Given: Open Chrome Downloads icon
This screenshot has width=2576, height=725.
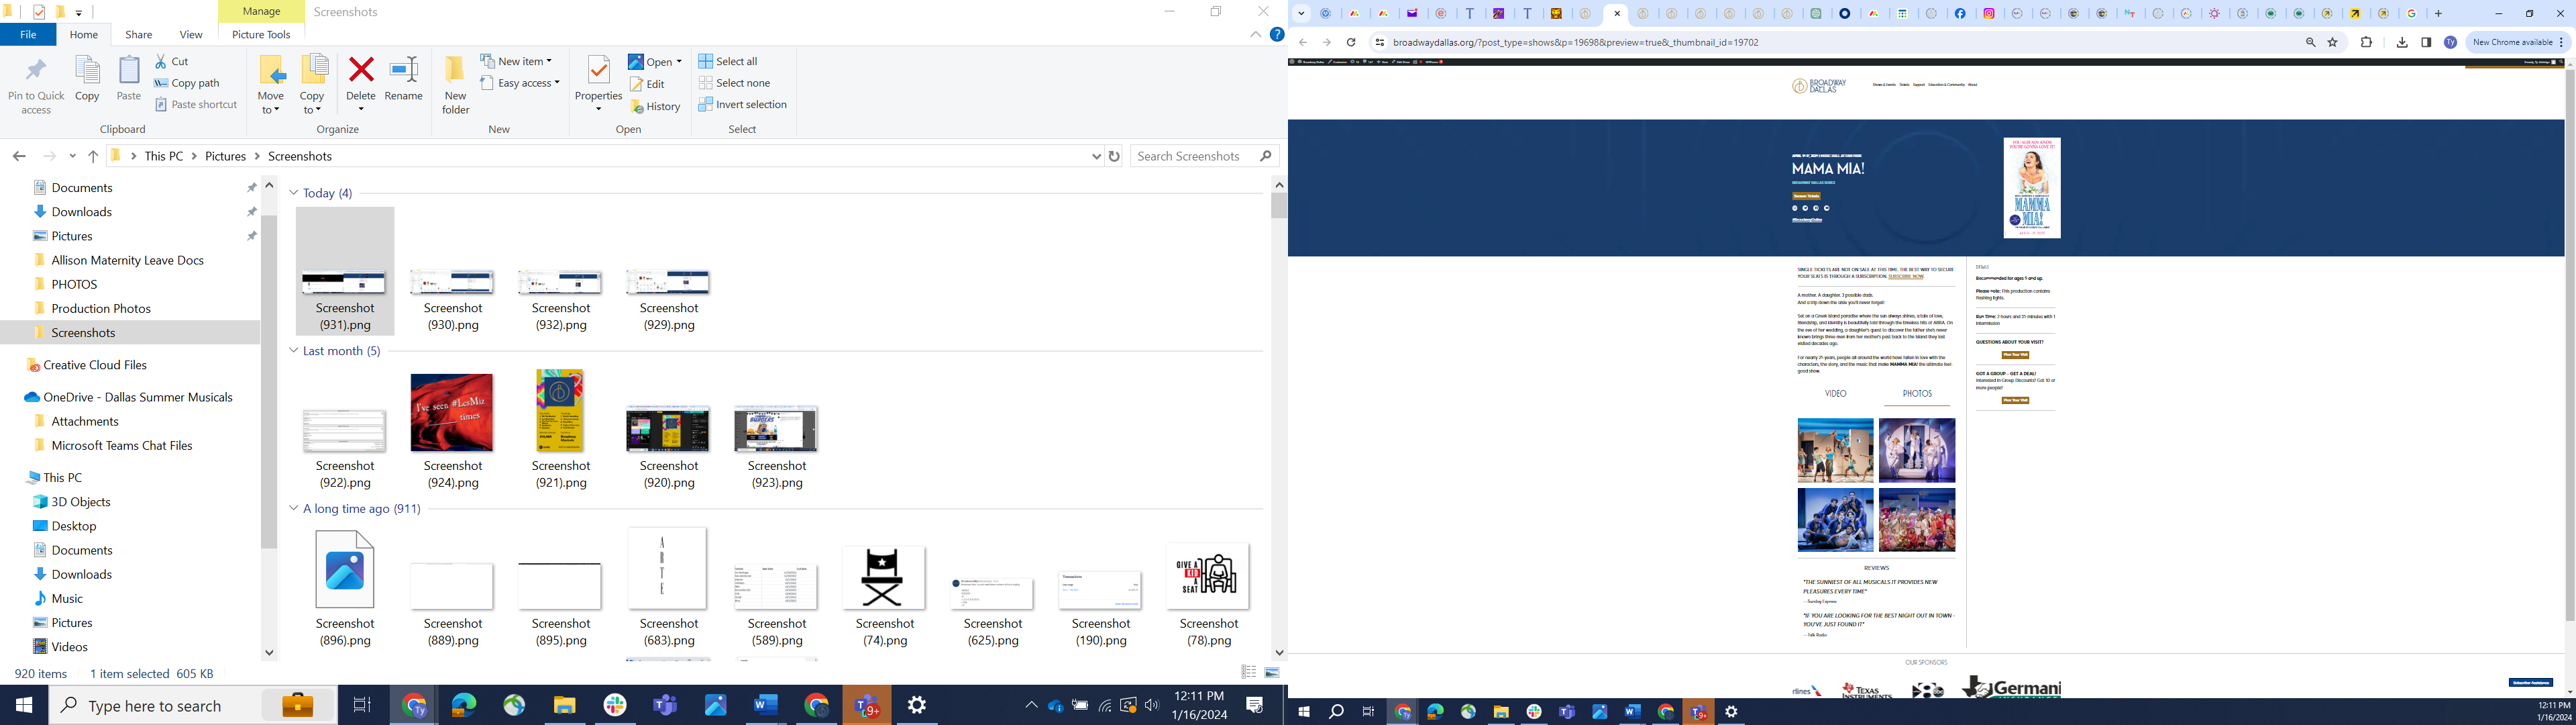Looking at the screenshot, I should (x=2402, y=42).
